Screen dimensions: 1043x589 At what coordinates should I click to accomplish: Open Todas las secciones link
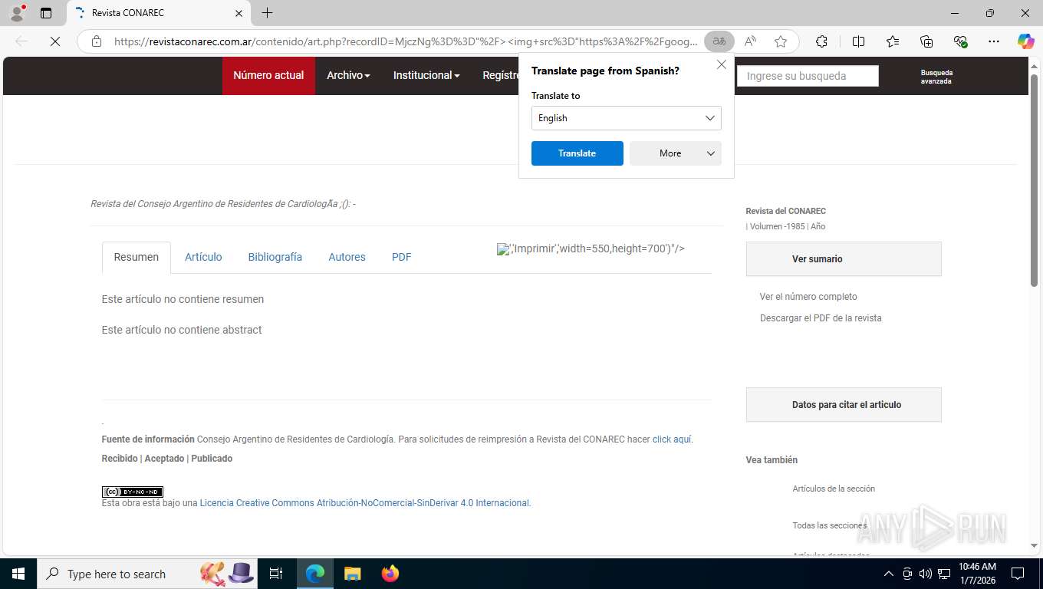tap(830, 525)
